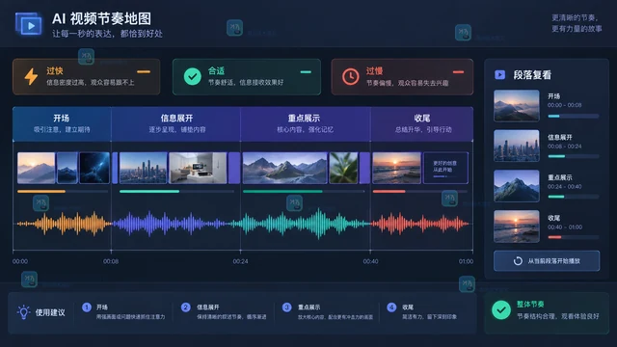Select 重点展示 thumbnail in 段落复看 panel
Image resolution: width=617 pixels, height=347 pixels.
point(517,186)
